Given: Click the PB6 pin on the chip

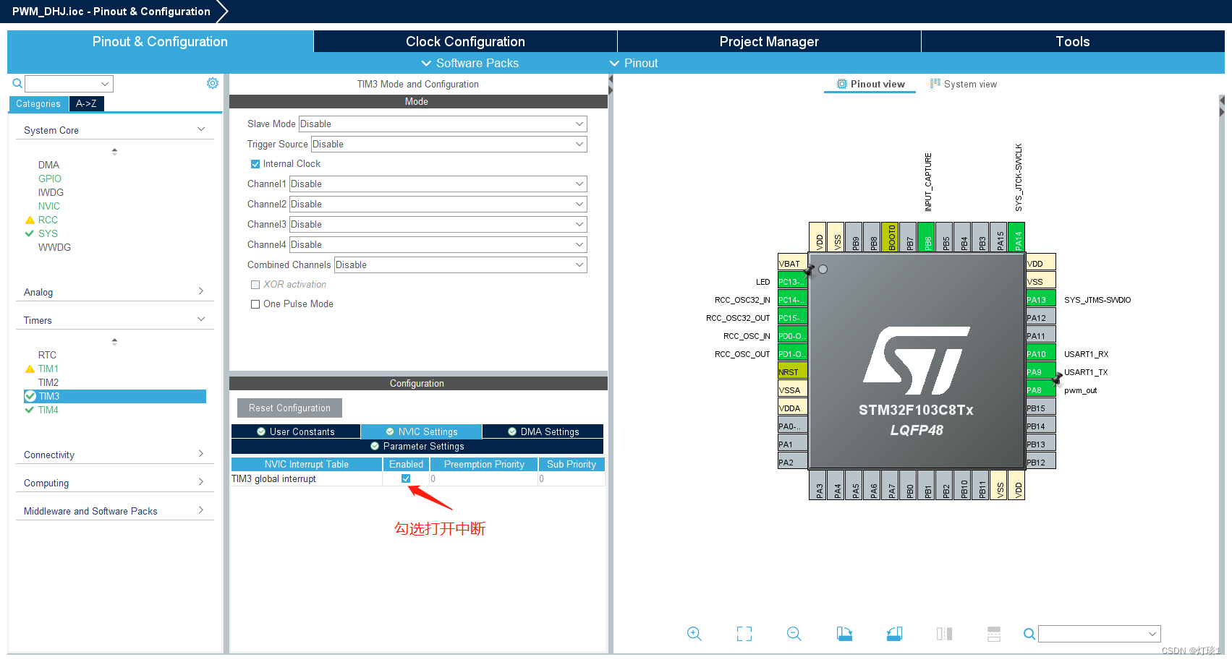Looking at the screenshot, I should [927, 237].
